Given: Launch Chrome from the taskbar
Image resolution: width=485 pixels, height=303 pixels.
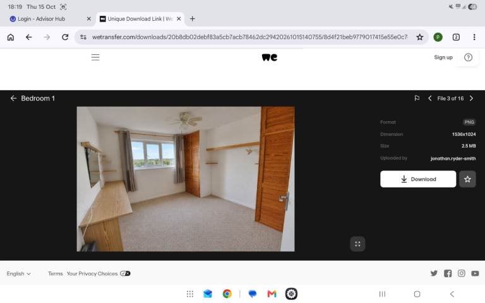Looking at the screenshot, I should (x=227, y=294).
